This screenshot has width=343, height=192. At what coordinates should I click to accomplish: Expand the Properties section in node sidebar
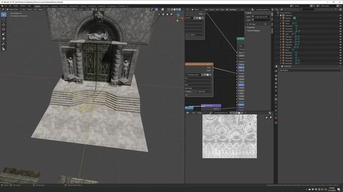coord(251,27)
